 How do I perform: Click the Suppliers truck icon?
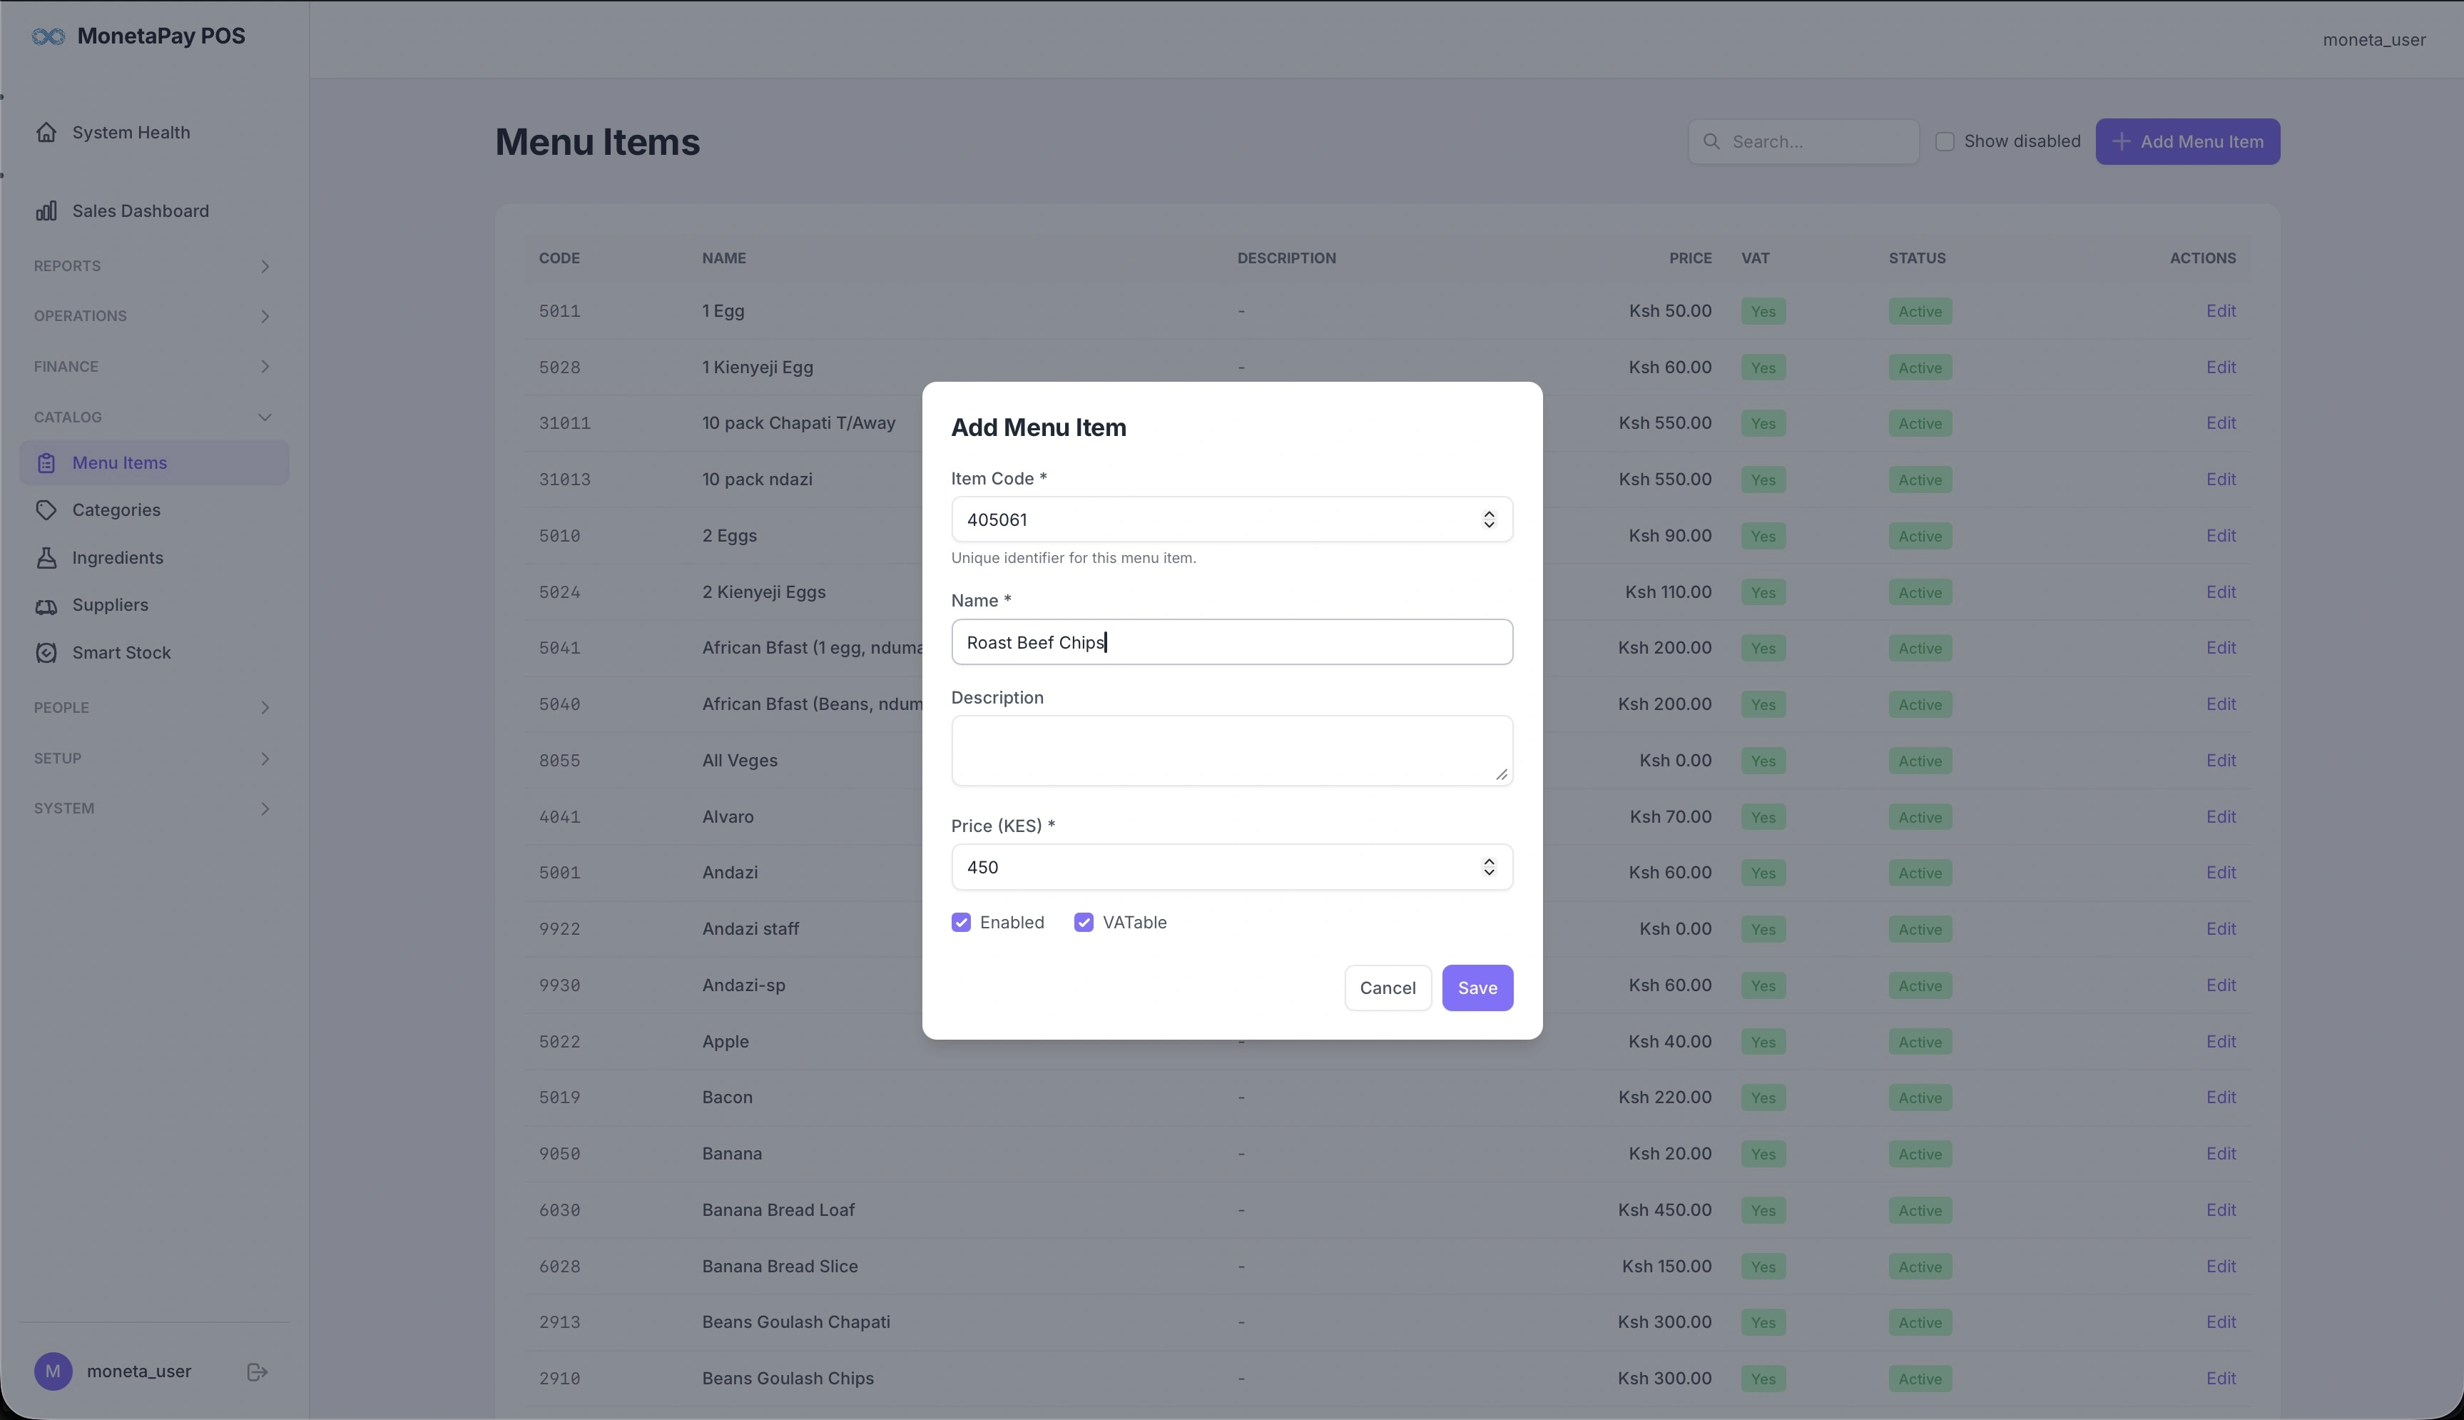(x=46, y=606)
